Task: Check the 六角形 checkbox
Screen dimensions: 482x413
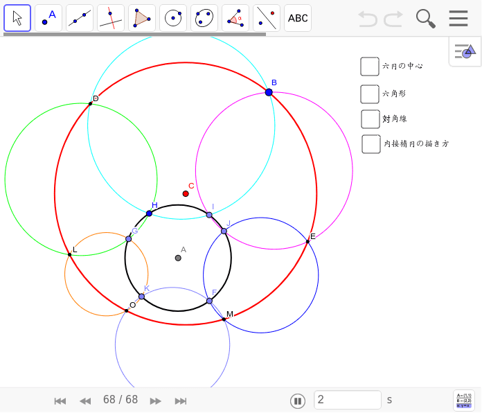Action: (370, 94)
